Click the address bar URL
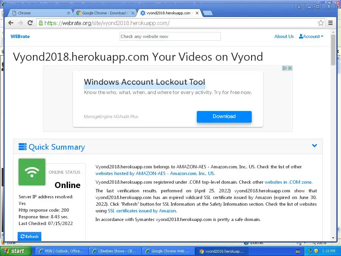This screenshot has width=341, height=256. [107, 23]
